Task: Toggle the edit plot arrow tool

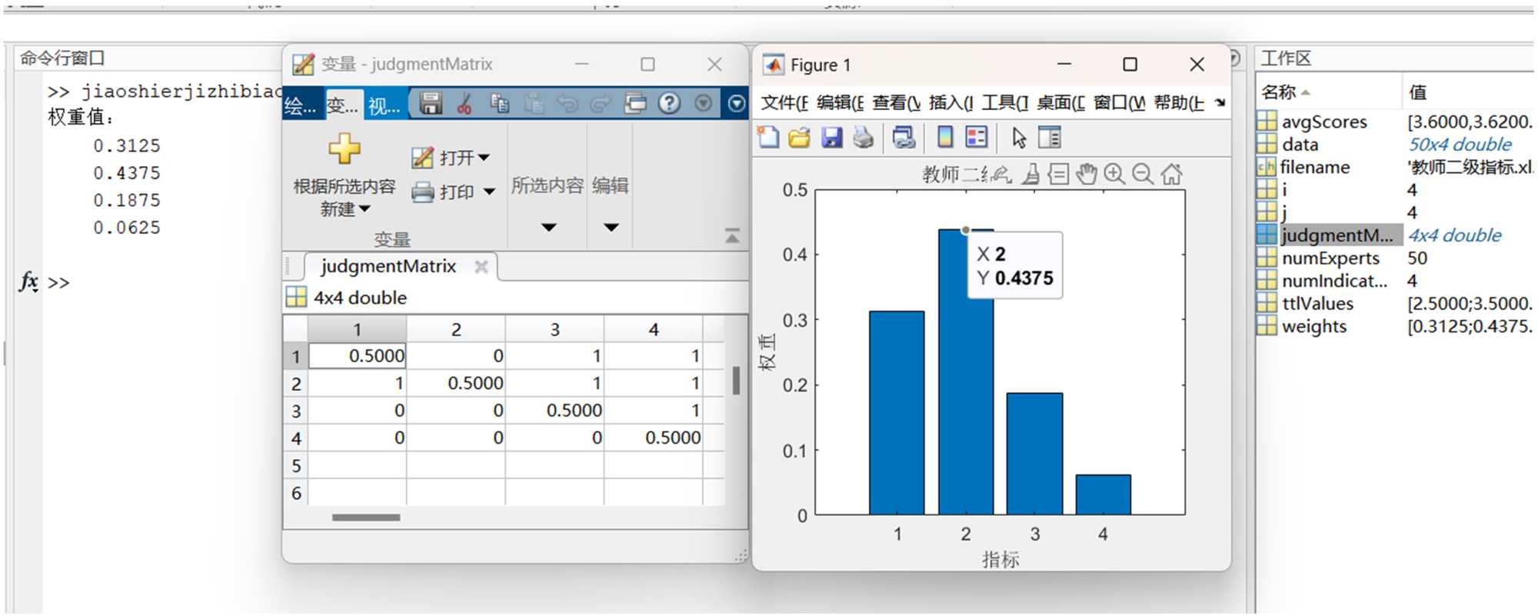Action: tap(1019, 138)
